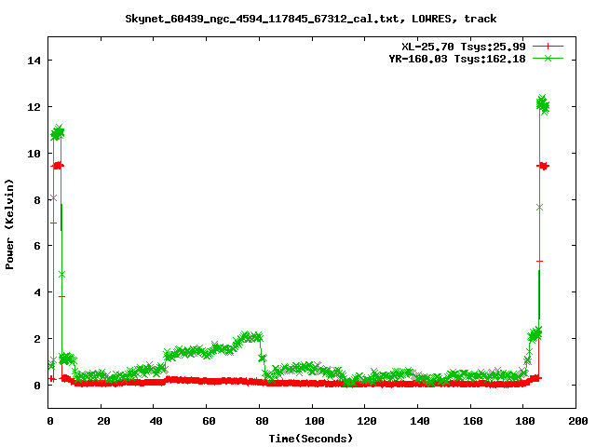The width and height of the screenshot is (596, 447).
Task: Click the x-axis tick value 20
Action: coord(103,421)
